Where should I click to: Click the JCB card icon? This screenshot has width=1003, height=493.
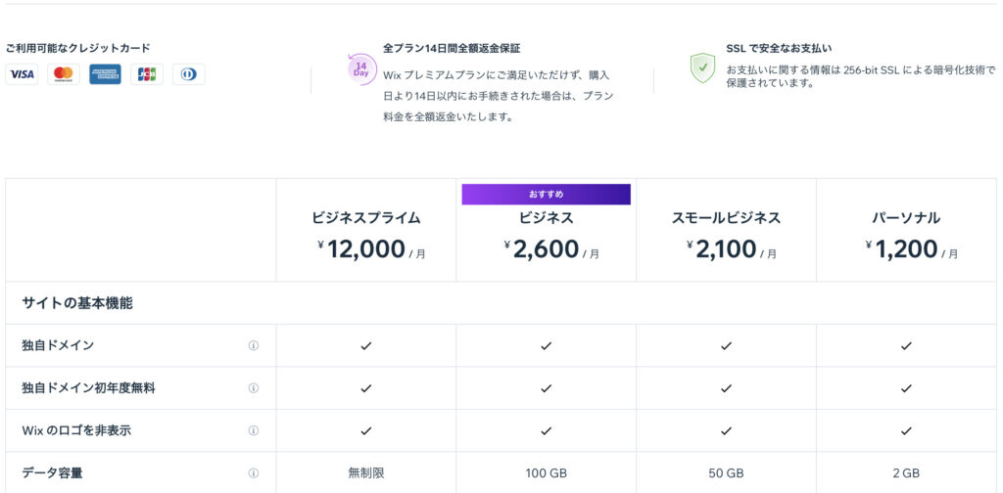click(147, 74)
